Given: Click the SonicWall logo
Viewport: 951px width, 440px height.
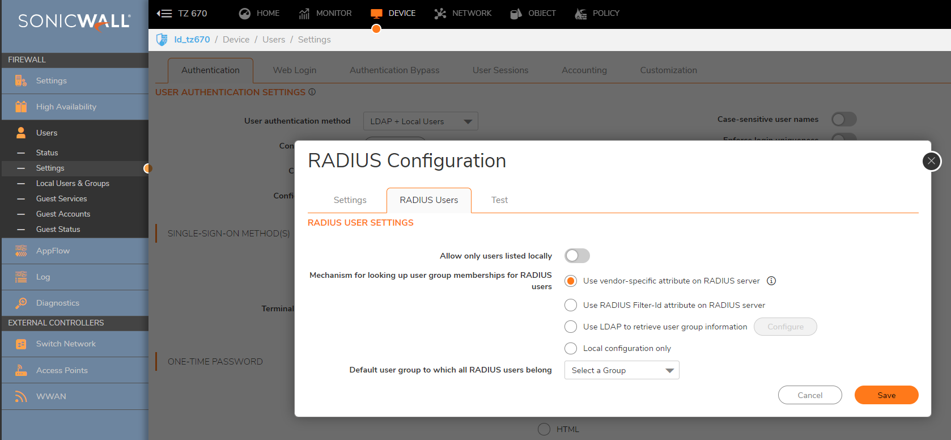Looking at the screenshot, I should point(75,22).
